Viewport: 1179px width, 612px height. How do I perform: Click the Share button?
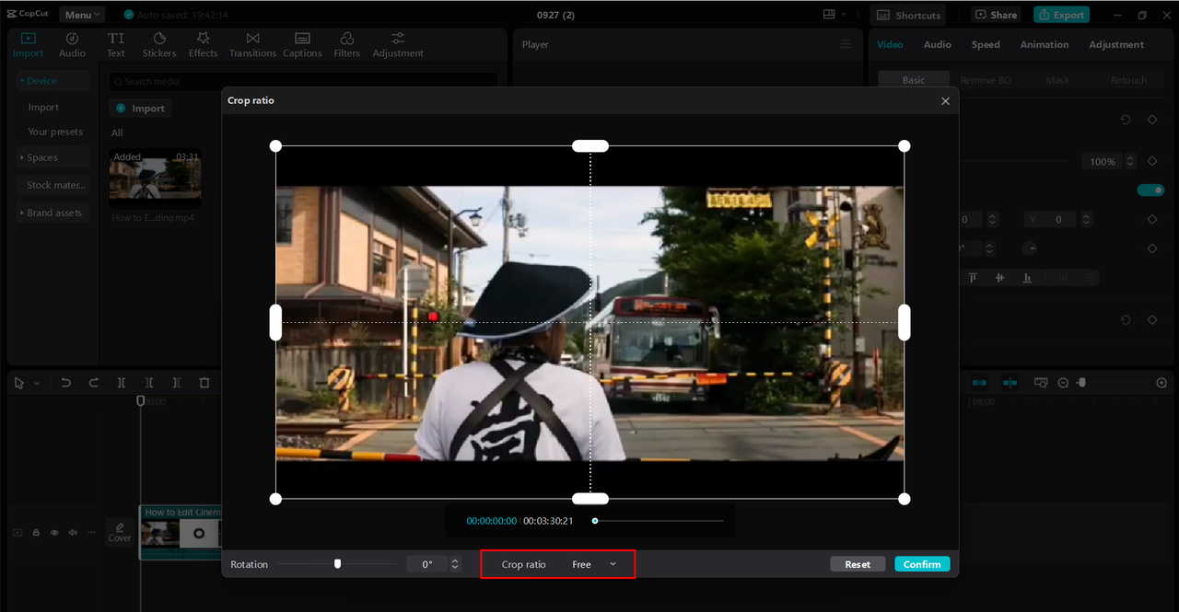point(996,15)
